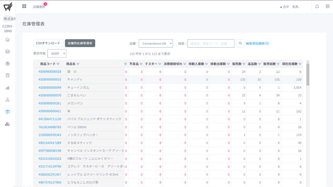Select the inventory cube sidebar icon
Viewport: 333px width, 187px height.
(8, 112)
